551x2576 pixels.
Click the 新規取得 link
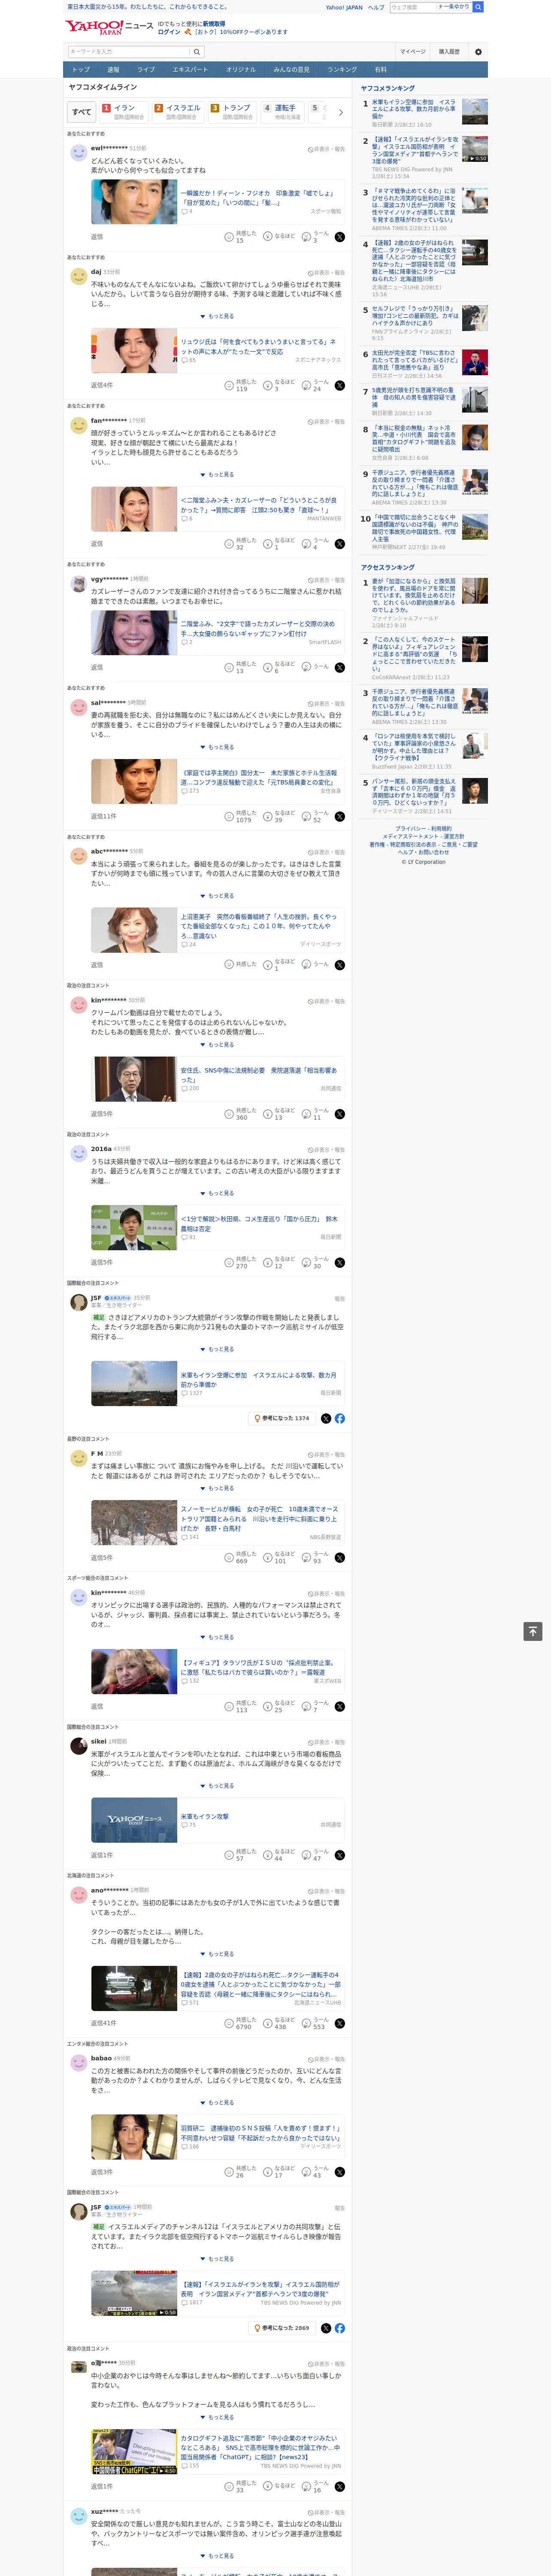[214, 23]
